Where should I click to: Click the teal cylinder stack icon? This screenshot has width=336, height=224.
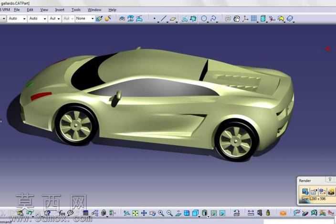263,19
